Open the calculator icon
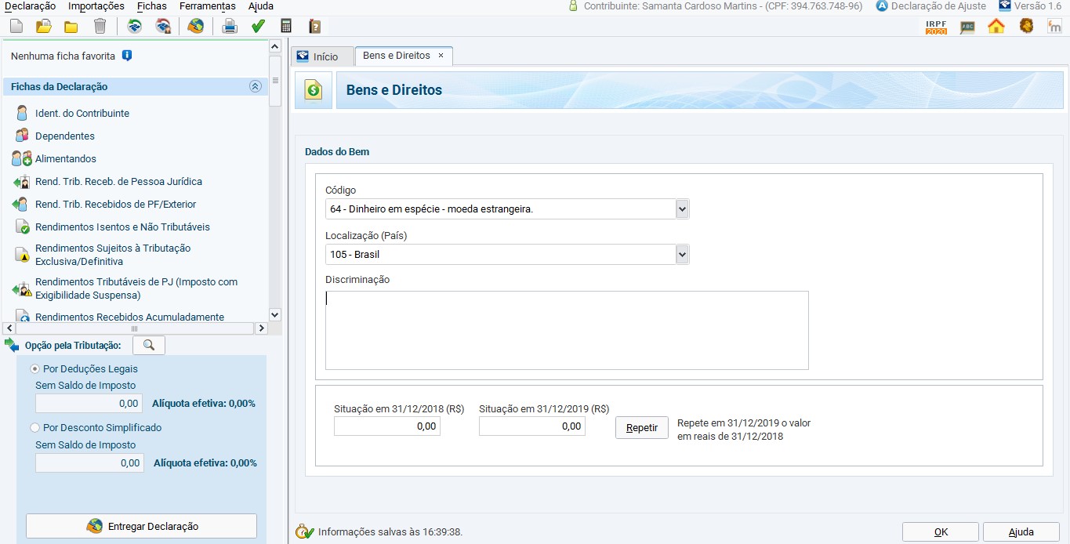Viewport: 1070px width, 544px height. point(286,26)
